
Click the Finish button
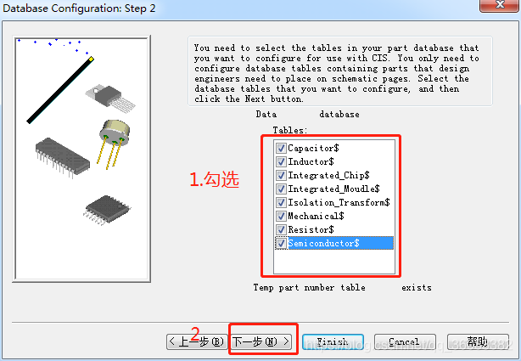[333, 341]
